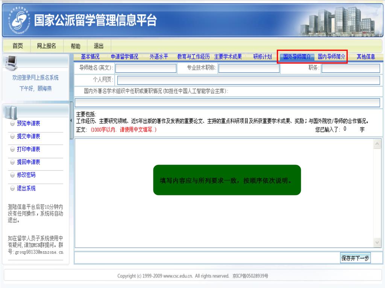The height and width of the screenshot is (288, 385).
Task: Switch to the 基本情况 tab
Action: point(90,57)
